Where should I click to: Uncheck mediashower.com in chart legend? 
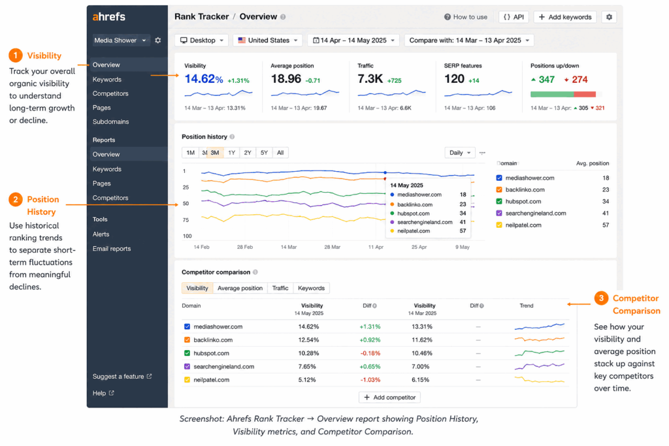pyautogui.click(x=499, y=178)
